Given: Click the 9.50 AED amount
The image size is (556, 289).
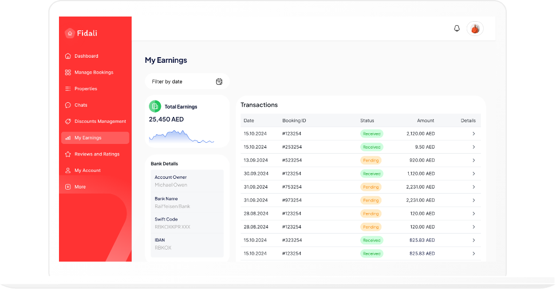Looking at the screenshot, I should 425,147.
